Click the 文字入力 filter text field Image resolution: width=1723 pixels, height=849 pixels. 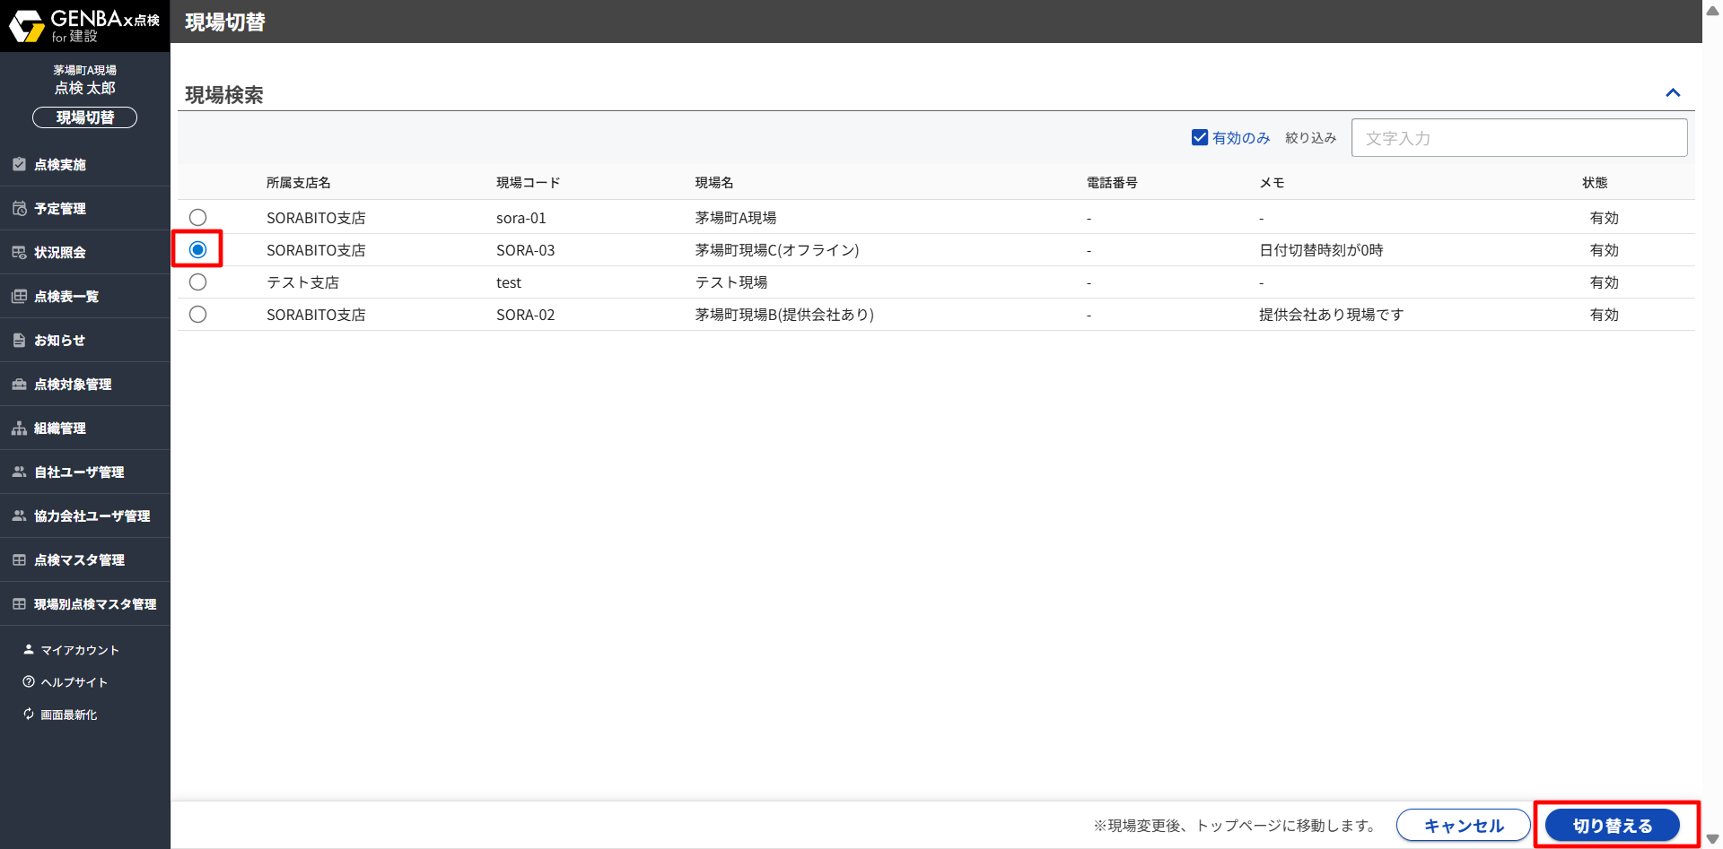(1518, 138)
